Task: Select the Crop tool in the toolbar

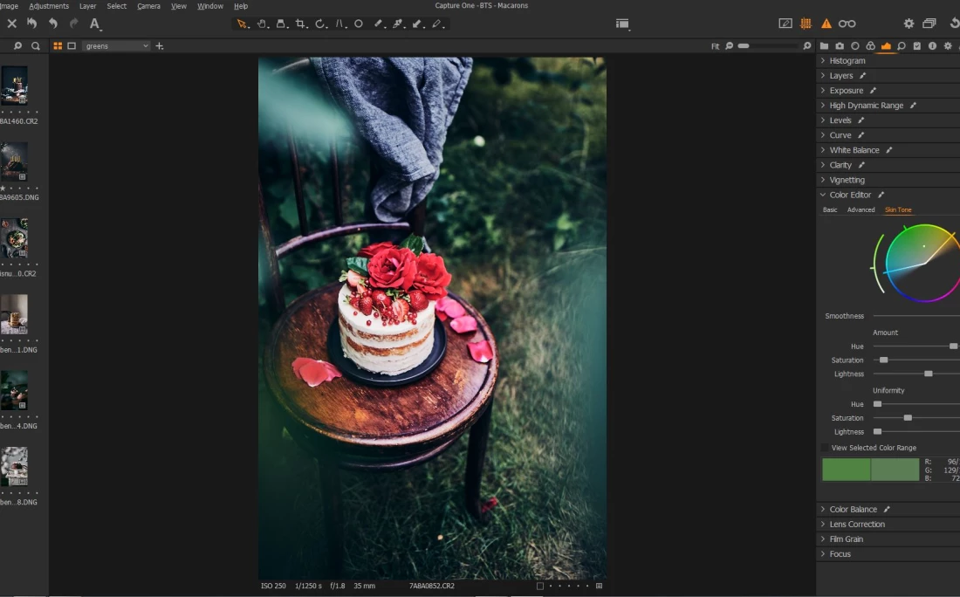Action: coord(301,24)
